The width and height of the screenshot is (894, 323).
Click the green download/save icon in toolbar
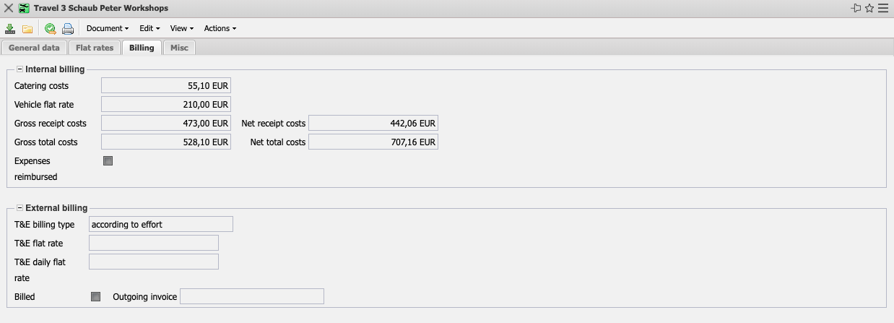[10, 29]
